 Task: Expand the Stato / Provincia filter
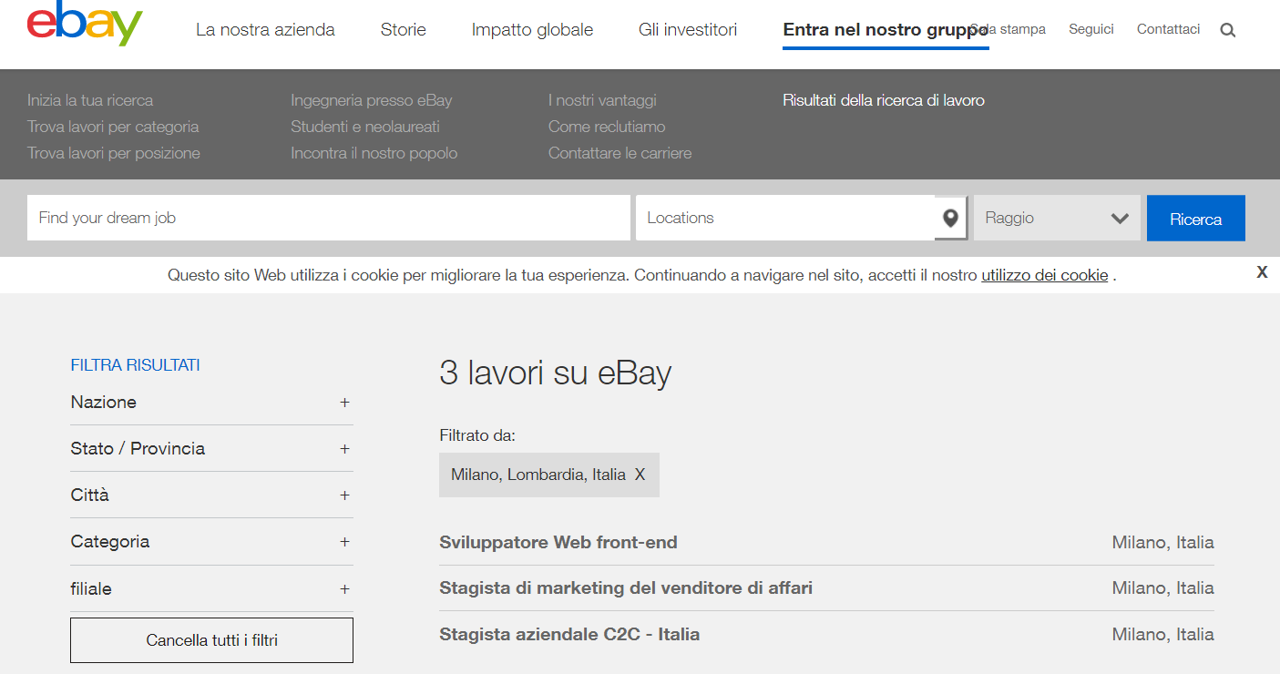tap(211, 448)
